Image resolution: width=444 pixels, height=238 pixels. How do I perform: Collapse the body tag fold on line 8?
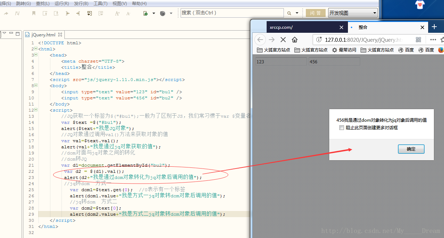click(x=36, y=86)
